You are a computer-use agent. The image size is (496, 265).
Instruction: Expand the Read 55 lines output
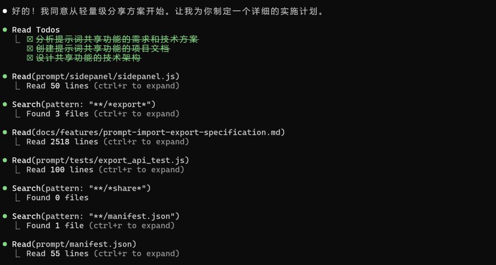point(103,254)
